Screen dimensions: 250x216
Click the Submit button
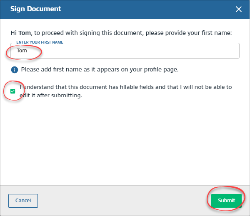pos(226,201)
